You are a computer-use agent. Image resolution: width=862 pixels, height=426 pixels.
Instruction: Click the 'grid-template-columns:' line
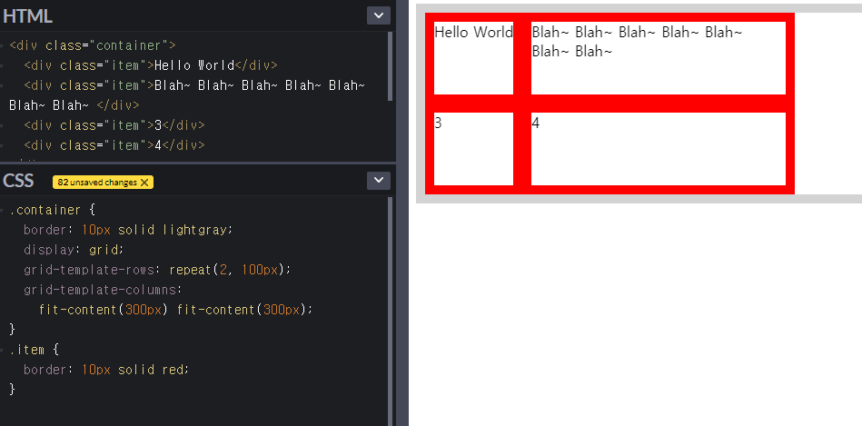click(103, 290)
